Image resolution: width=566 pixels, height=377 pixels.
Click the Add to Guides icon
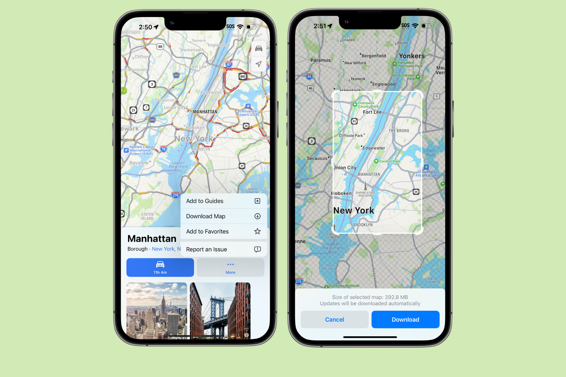tap(257, 201)
